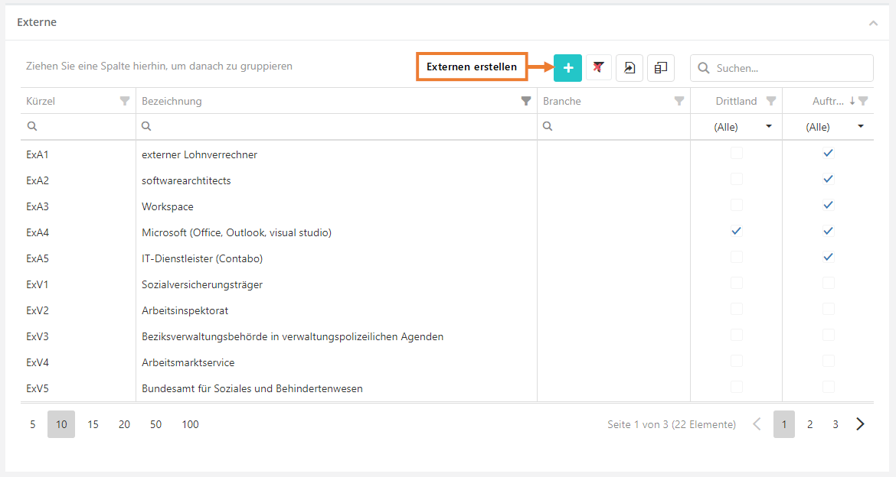Go to page 2 of the list
896x477 pixels.
pos(809,424)
